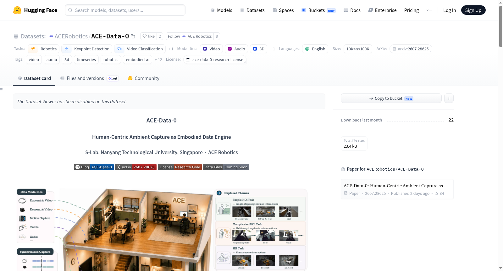Select the Keypoint Detection task tag
Viewport: 503px width, 271px height.
(x=87, y=49)
